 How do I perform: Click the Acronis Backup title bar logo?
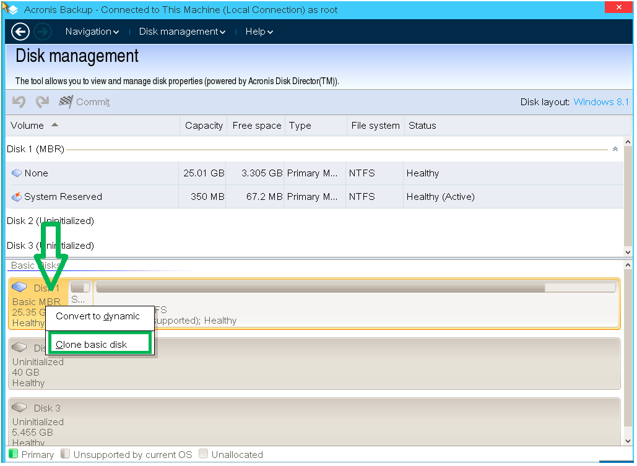tap(13, 9)
